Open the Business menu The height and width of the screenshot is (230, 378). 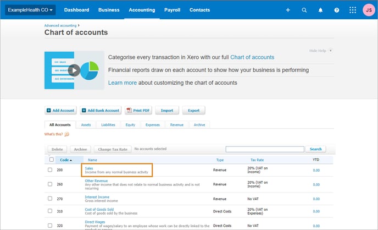click(109, 10)
